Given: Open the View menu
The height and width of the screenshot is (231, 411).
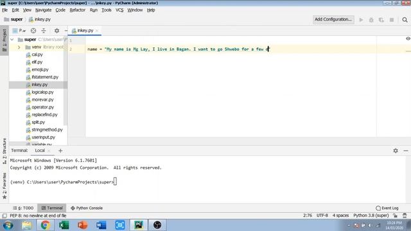Looking at the screenshot, I should click(27, 10).
